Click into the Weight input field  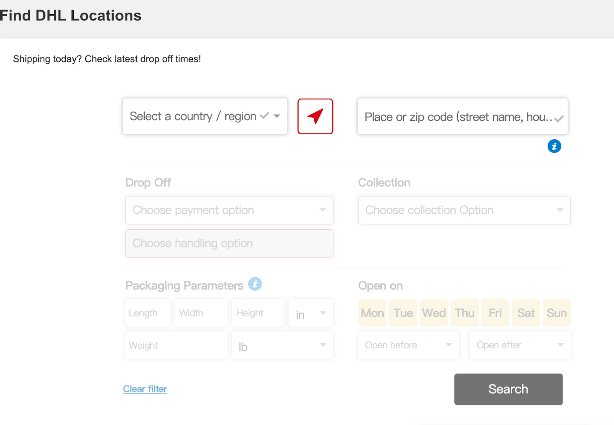[176, 346]
